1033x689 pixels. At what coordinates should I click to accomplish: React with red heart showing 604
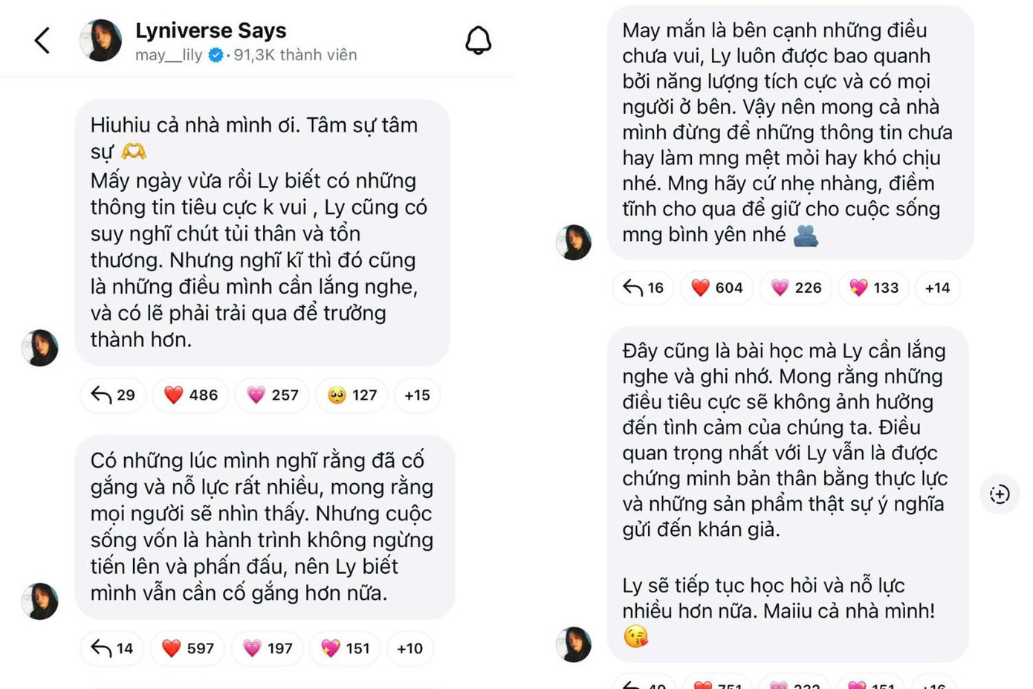(717, 288)
